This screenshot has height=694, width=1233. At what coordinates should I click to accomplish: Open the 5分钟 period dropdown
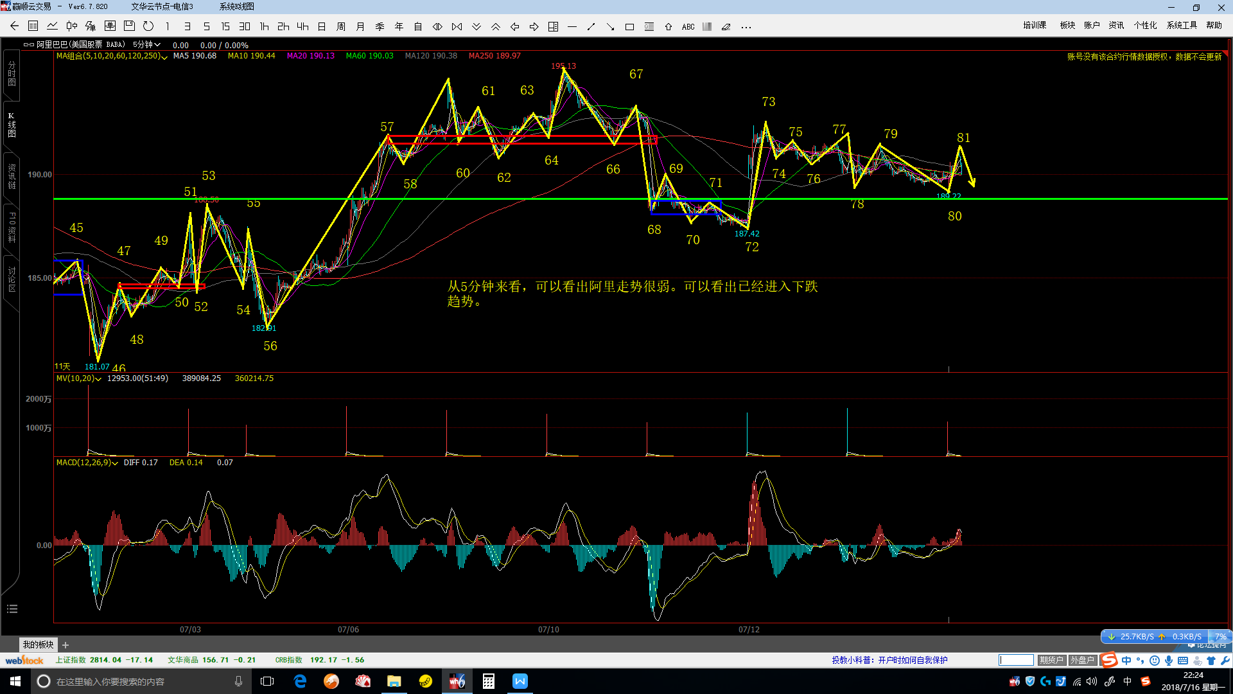[146, 45]
